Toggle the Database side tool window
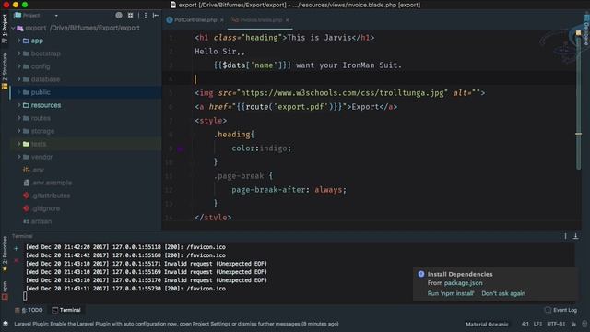The width and height of the screenshot is (590, 332). pyautogui.click(x=586, y=30)
